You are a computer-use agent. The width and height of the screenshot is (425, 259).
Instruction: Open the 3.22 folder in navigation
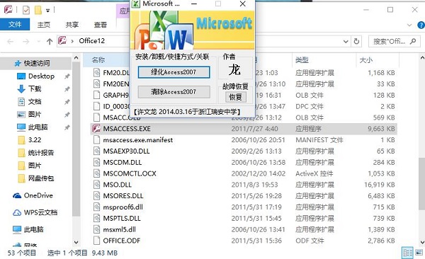click(35, 140)
